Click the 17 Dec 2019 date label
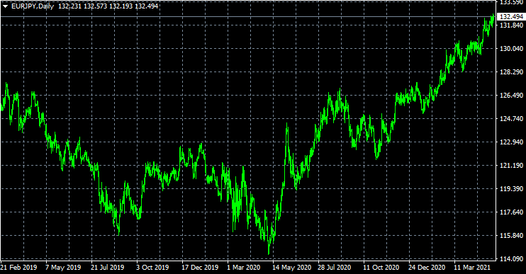 (200, 268)
